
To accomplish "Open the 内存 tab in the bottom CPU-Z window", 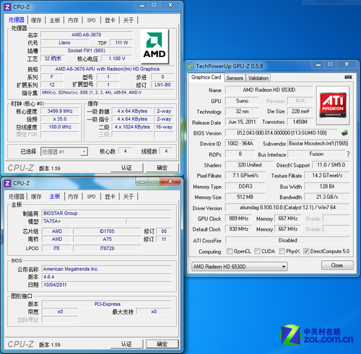I will click(x=73, y=197).
